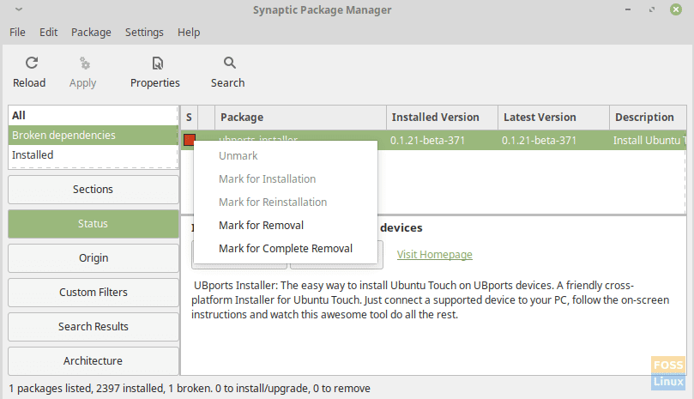Sort by the S status column header
The width and height of the screenshot is (694, 399).
click(x=189, y=118)
